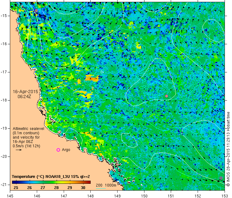The height and width of the screenshot is (198, 232).
Task: Click the colorbar value '30'
Action: [83, 188]
